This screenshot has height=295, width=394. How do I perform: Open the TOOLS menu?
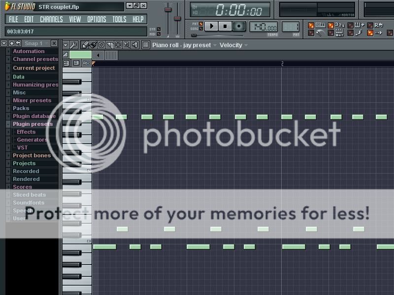[119, 19]
